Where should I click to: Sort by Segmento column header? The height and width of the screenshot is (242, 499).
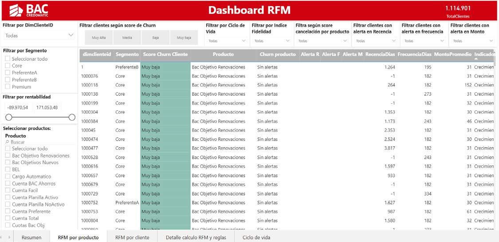tap(127, 55)
